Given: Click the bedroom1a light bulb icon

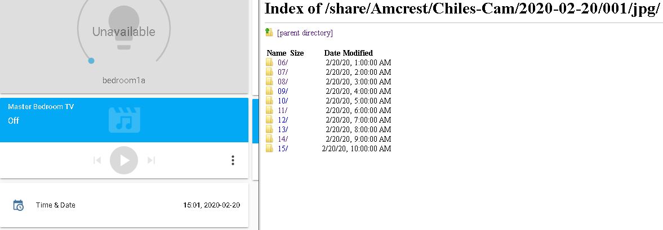Looking at the screenshot, I should pos(124,27).
